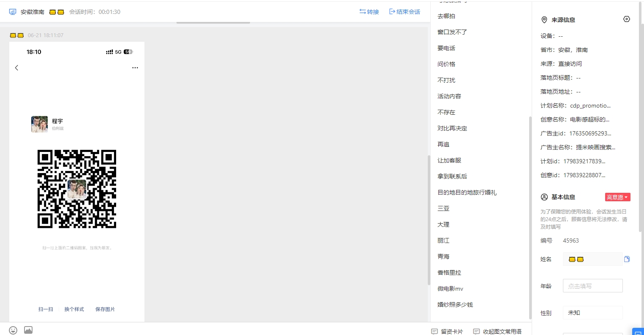The width and height of the screenshot is (644, 335).
Task: Click 扫一扫 in the screenshot
Action: [46, 309]
